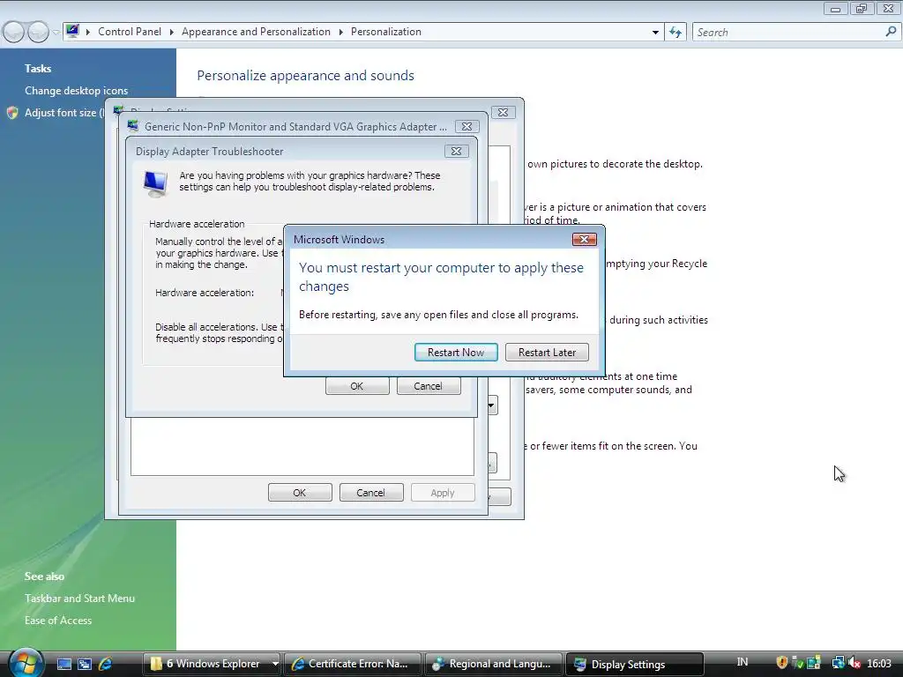
Task: Click the network tray icon
Action: tap(838, 663)
